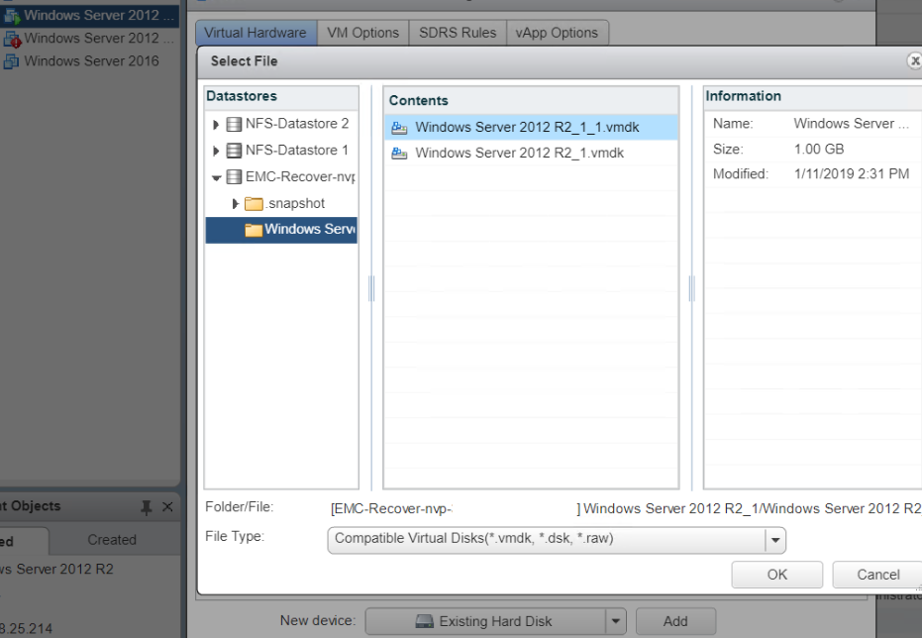Expand the .snapshot folder
Image resolution: width=922 pixels, height=638 pixels.
pyautogui.click(x=236, y=203)
